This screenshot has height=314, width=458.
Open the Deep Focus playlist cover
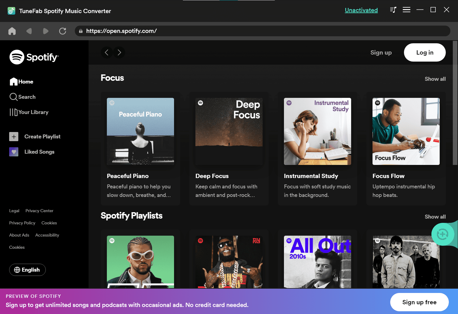pos(229,131)
